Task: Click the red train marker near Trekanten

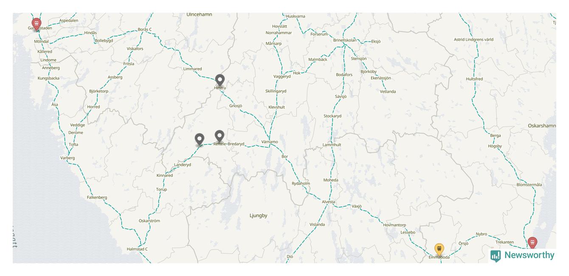Action: coord(532,243)
